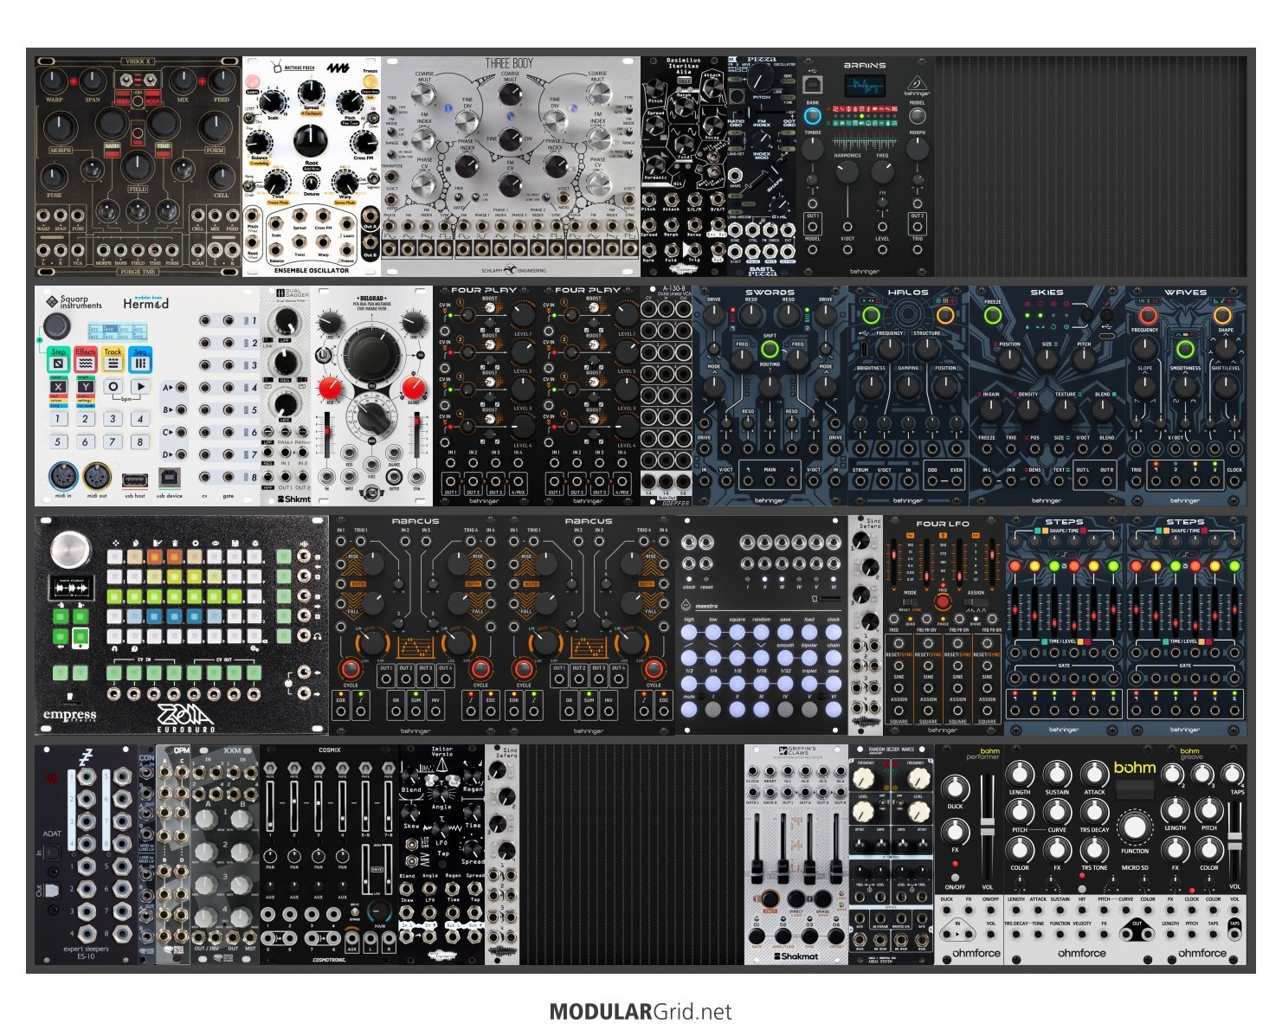Click the Griffin's Claws 04 button
The image size is (1282, 1030).
836,937
